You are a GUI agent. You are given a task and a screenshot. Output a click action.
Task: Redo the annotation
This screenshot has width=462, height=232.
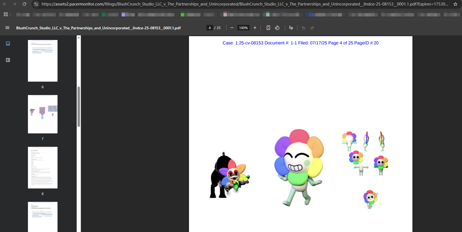point(312,28)
